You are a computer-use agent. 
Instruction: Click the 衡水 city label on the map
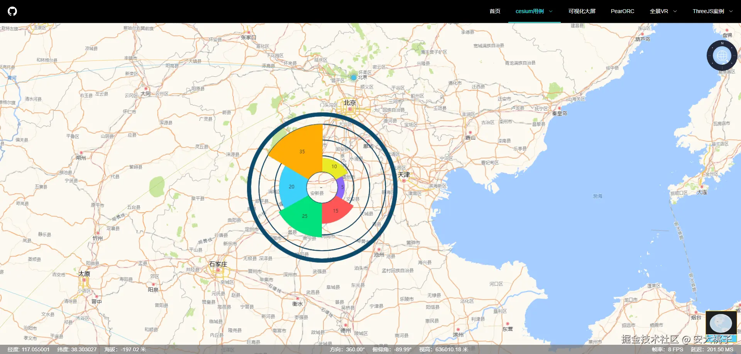(297, 304)
